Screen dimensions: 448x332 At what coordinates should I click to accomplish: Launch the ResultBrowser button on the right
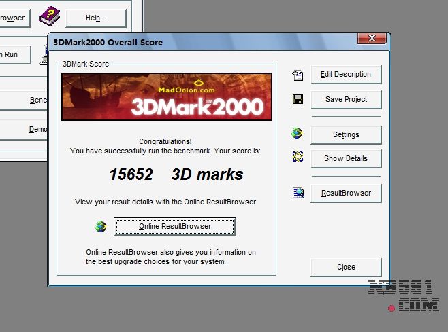(346, 193)
